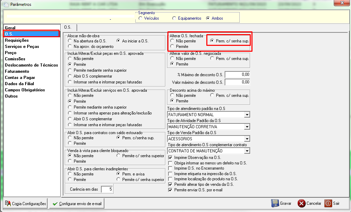Choose 'Na aprov. do orçamento' option
The height and width of the screenshot is (212, 351).
pos(70,47)
